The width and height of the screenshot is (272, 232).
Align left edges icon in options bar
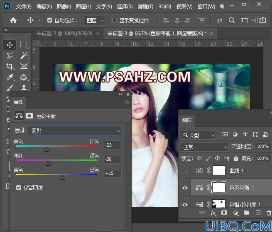tap(166, 20)
